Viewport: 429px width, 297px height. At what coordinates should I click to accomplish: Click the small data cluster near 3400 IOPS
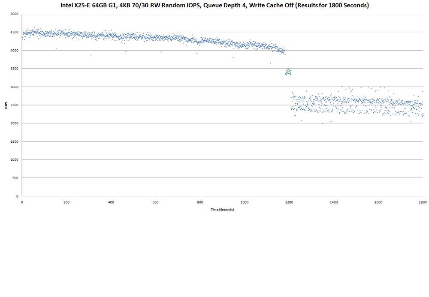[x=288, y=72]
